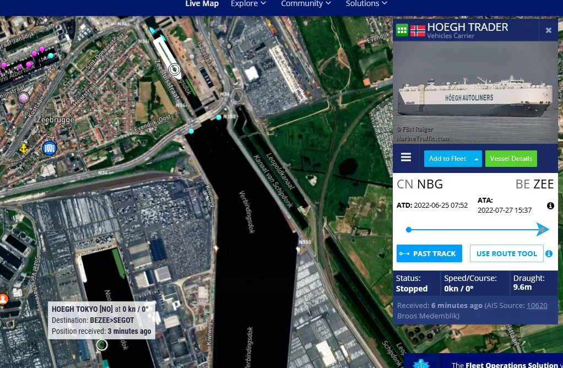
Task: Click the orange circle icon on Jozef Verschaveweg
Action: [4, 299]
